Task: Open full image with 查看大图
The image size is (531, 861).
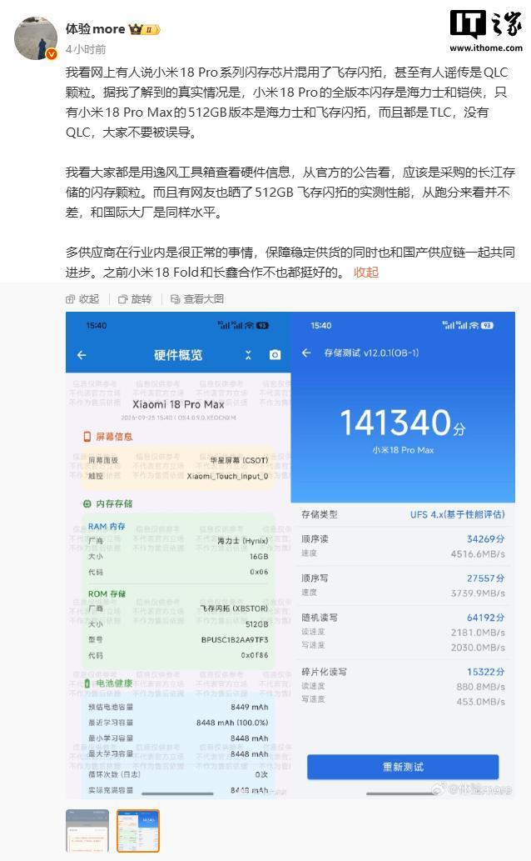Action: [197, 298]
